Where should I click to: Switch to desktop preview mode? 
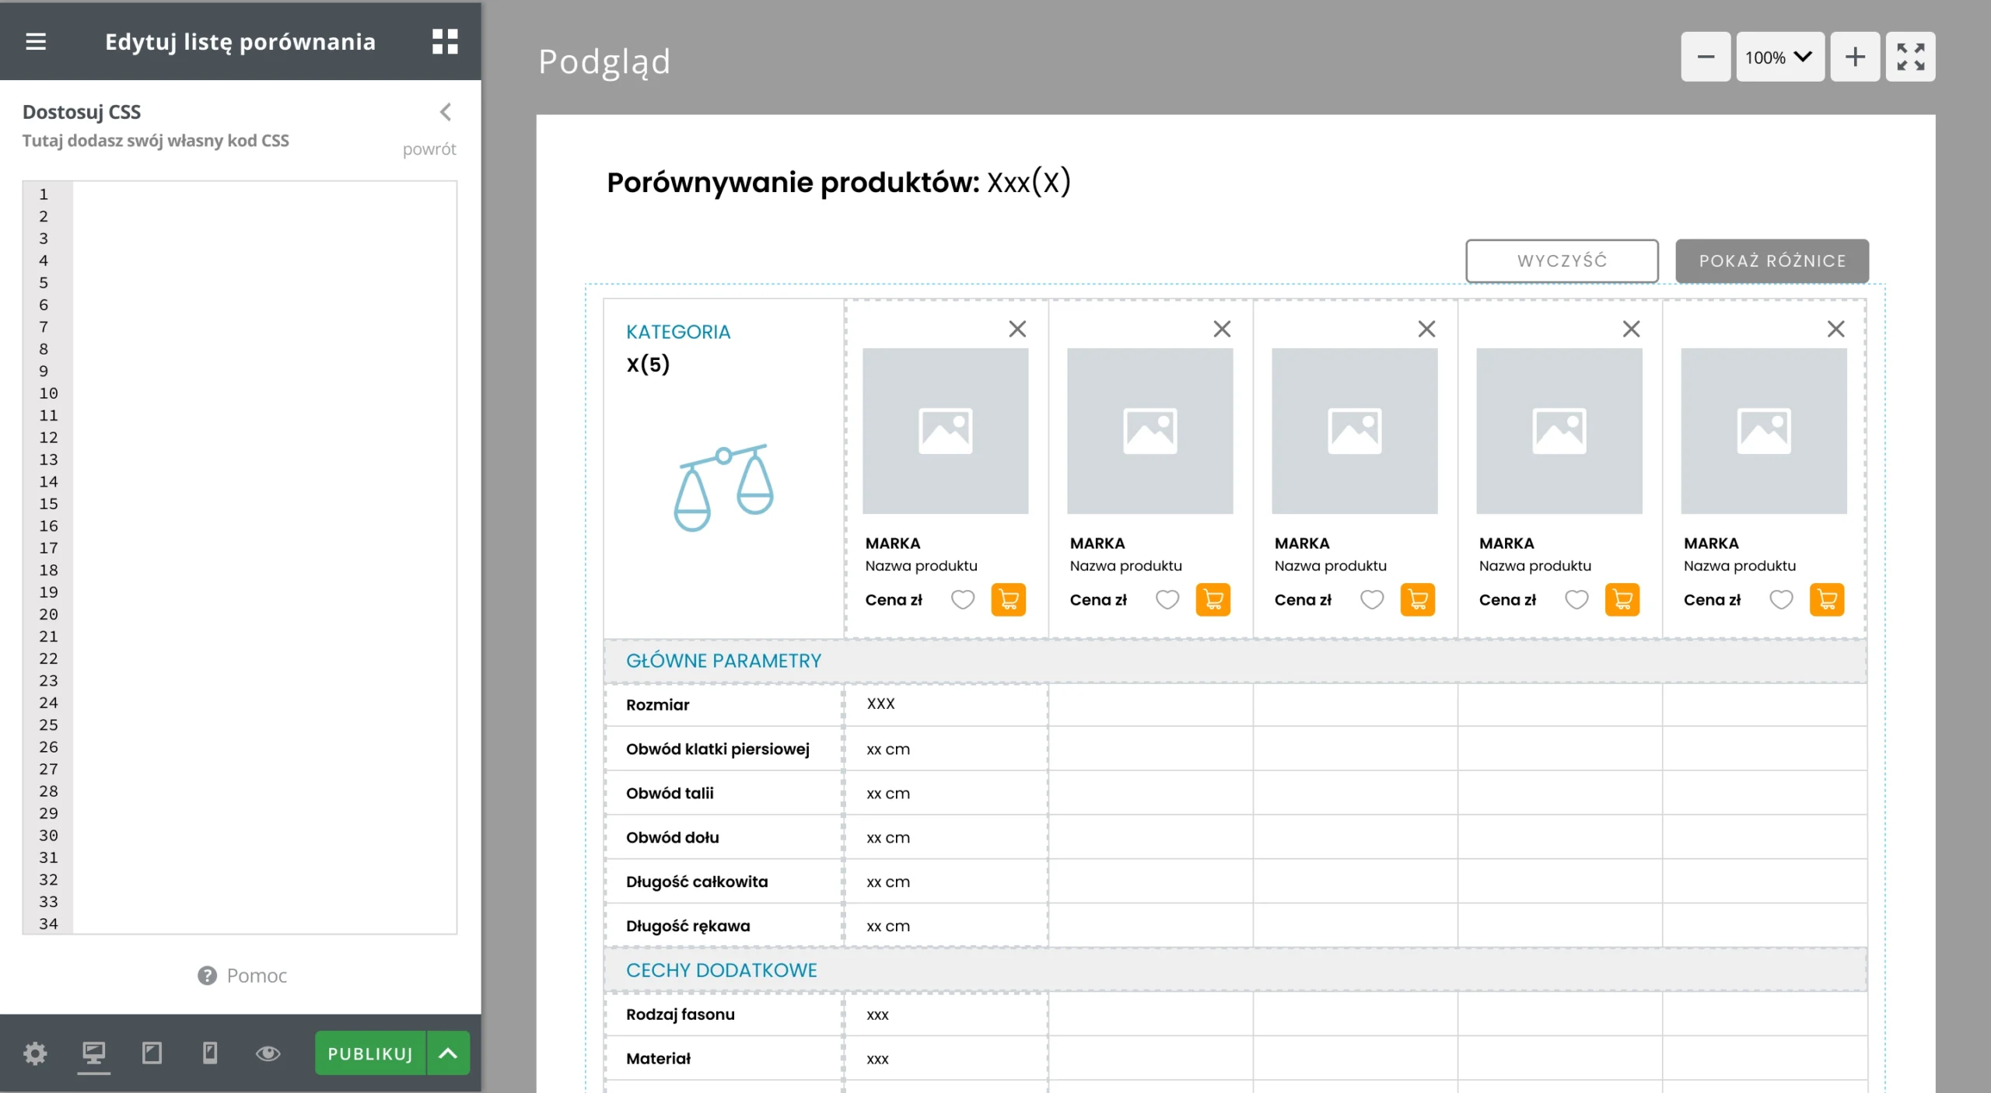click(x=94, y=1053)
